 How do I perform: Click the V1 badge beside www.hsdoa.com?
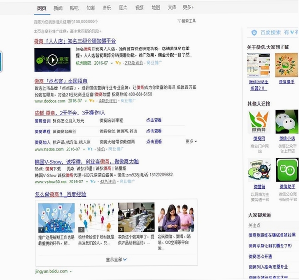click(x=90, y=149)
